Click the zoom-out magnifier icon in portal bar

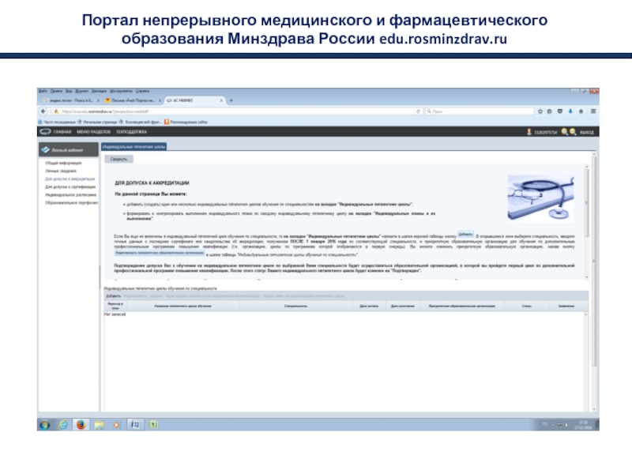(573, 132)
